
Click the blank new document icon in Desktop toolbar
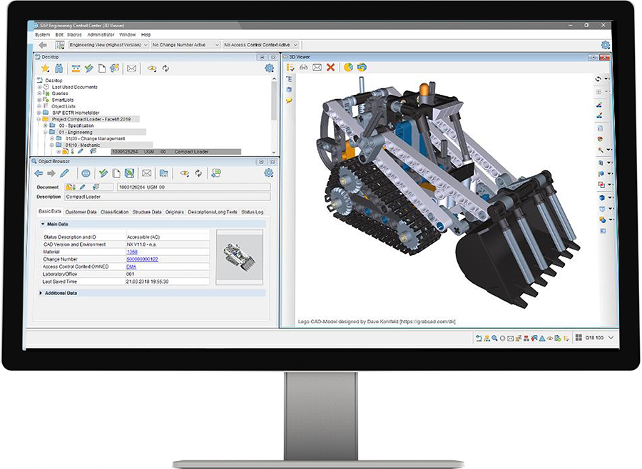[x=101, y=68]
